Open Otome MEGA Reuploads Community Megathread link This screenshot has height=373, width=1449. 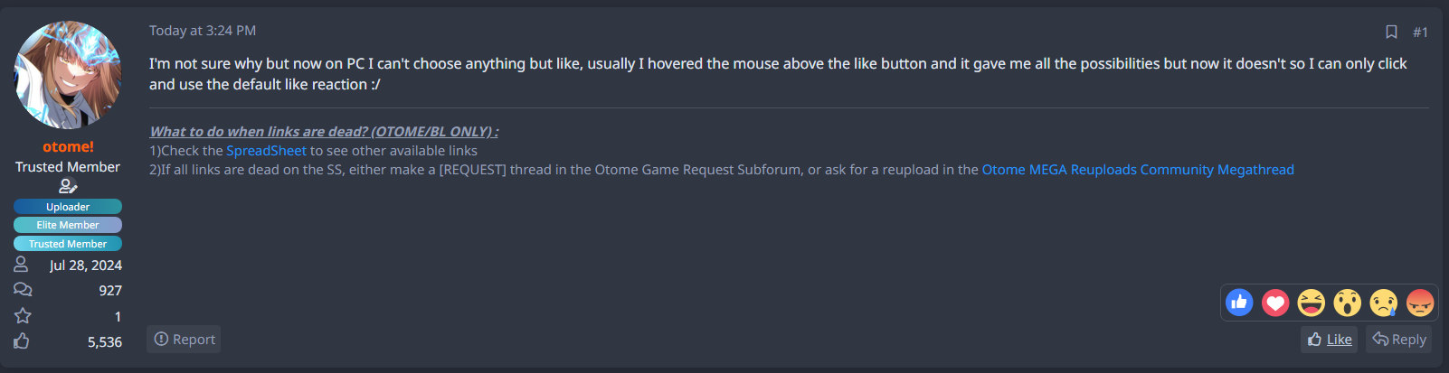click(1138, 170)
